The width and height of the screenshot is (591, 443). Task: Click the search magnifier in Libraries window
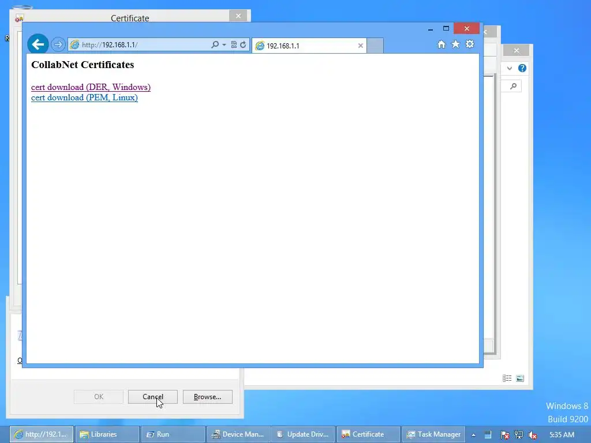513,87
